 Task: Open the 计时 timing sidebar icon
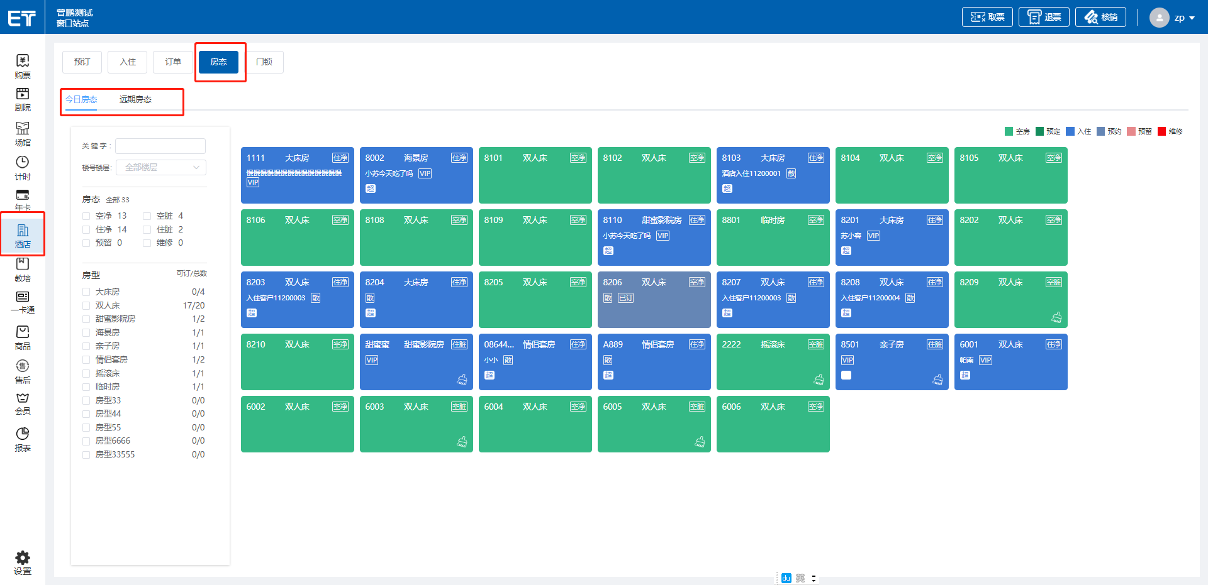coord(23,168)
